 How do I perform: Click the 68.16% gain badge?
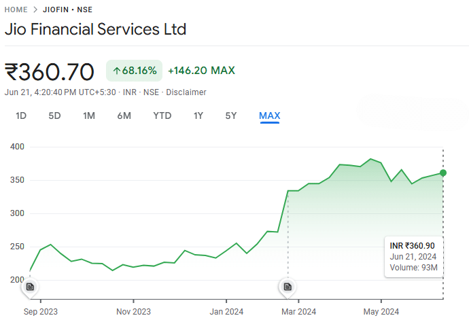coord(135,71)
